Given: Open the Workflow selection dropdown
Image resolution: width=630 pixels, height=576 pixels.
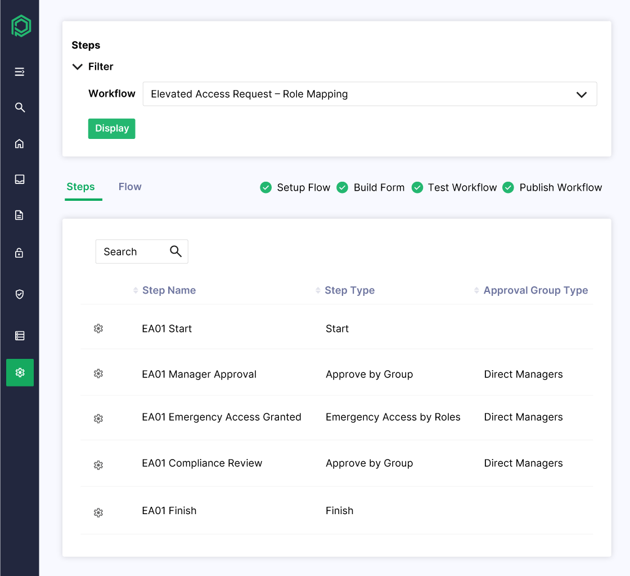Looking at the screenshot, I should point(582,94).
